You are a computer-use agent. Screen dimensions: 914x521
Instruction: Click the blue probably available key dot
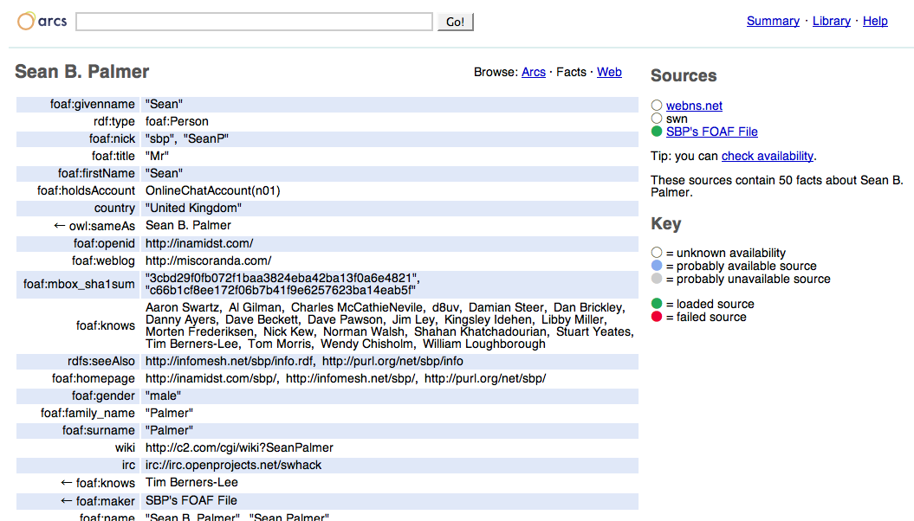657,266
